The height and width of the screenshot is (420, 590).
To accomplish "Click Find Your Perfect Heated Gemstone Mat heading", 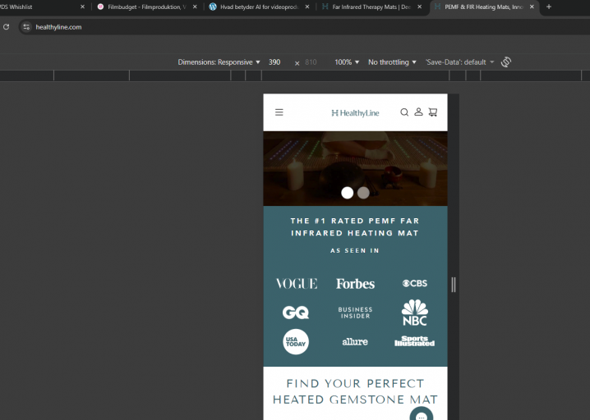I will [x=355, y=391].
